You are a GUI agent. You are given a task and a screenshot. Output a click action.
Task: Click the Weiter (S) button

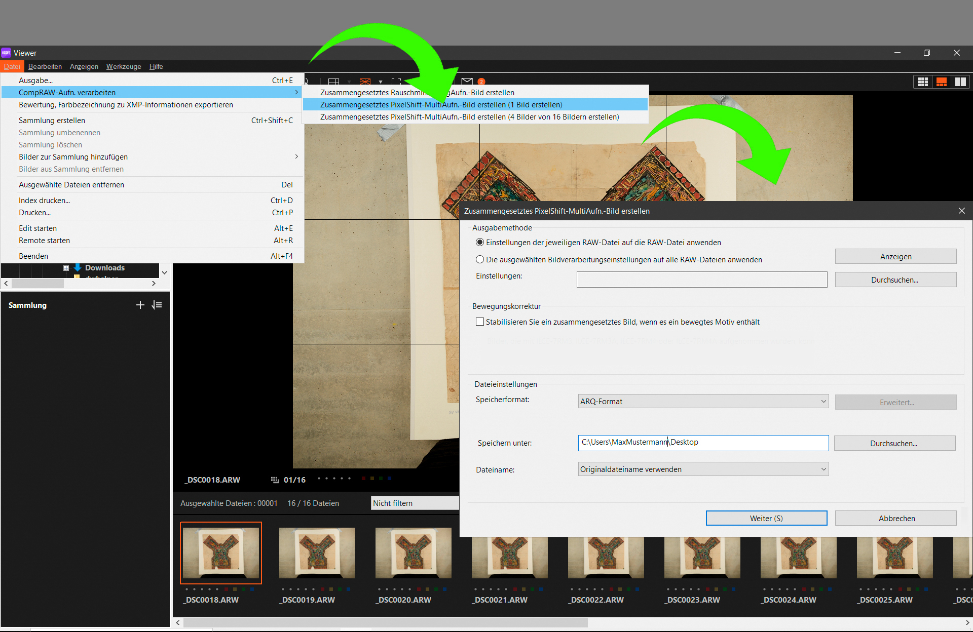[x=766, y=518]
